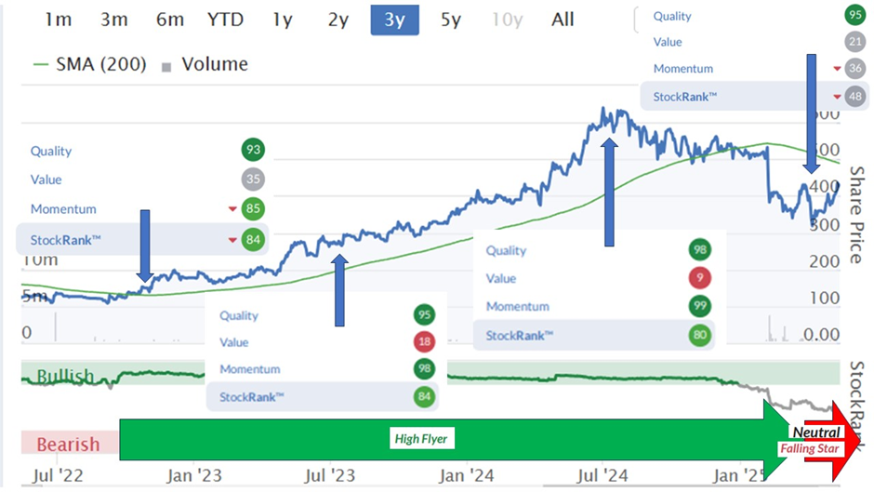The width and height of the screenshot is (874, 492).
Task: Click red down arrow beside Momentum 85
Action: pos(232,209)
